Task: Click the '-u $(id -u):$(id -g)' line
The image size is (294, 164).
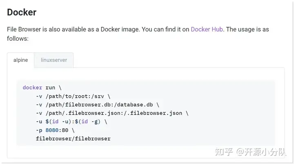Action: [71, 122]
